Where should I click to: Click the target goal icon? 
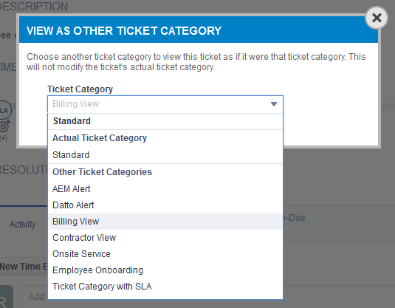coord(4,126)
